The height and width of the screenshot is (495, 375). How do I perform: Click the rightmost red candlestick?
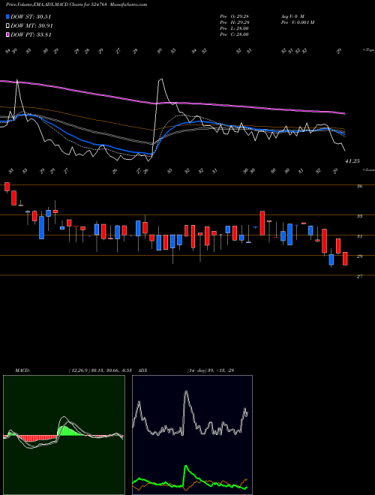345,259
